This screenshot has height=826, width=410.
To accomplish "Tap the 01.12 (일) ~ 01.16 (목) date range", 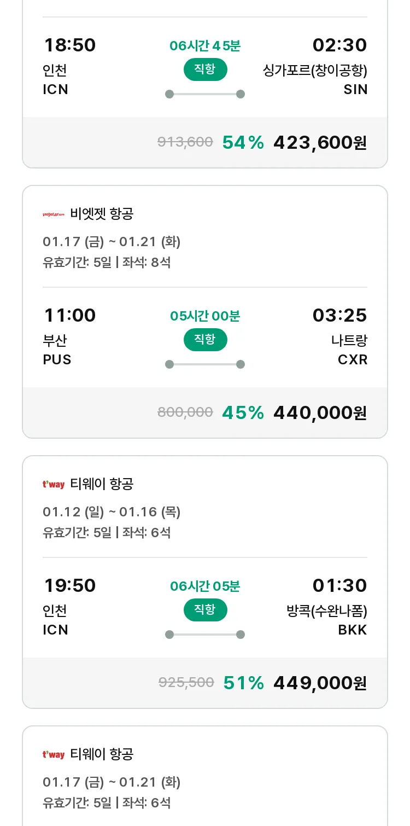I will tap(112, 512).
